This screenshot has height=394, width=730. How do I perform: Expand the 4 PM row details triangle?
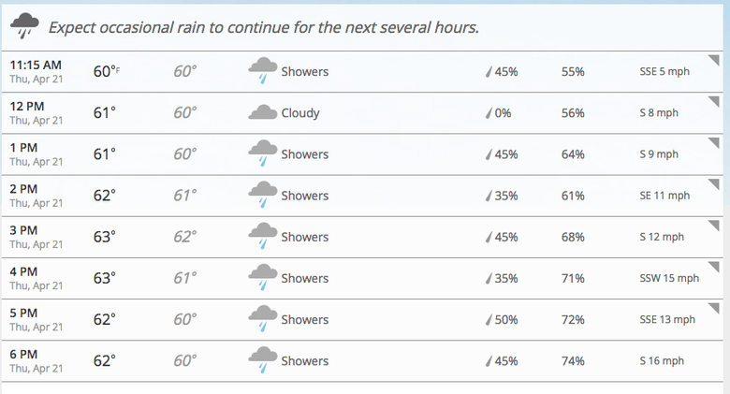click(714, 268)
